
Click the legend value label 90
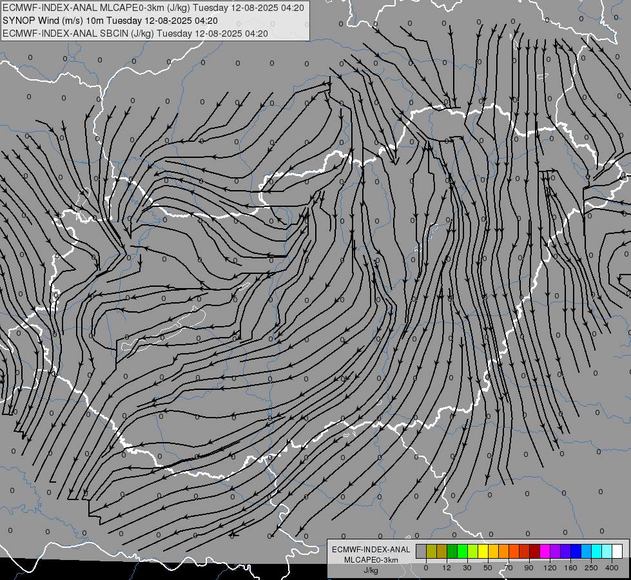coord(529,568)
